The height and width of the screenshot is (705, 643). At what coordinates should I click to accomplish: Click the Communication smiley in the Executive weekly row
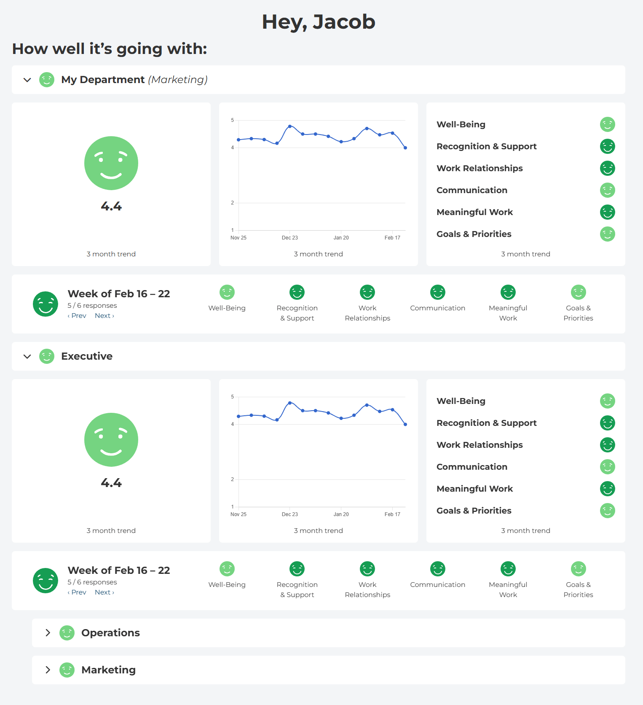coord(438,569)
